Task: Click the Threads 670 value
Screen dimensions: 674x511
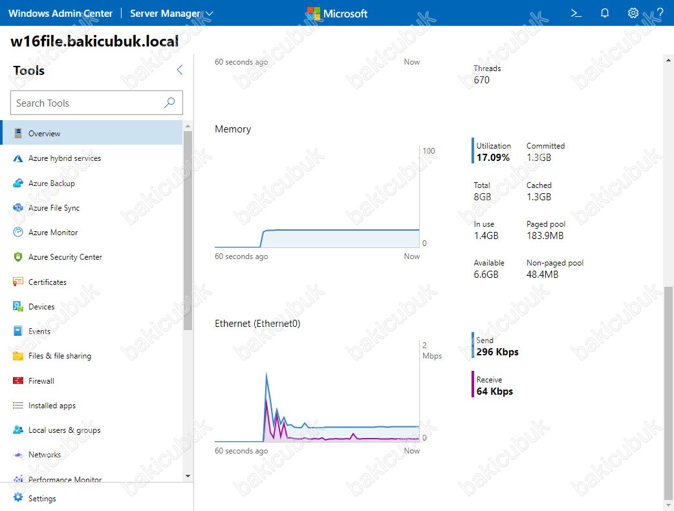Action: coord(481,80)
